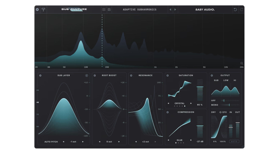
Task: Click the '-1 oct' Sub Layer value
Action: pos(73,142)
